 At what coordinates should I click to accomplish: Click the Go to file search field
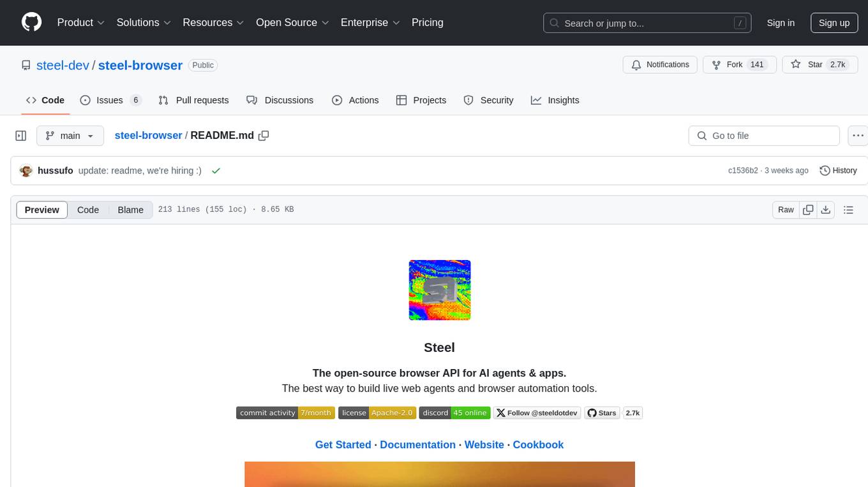click(x=764, y=136)
